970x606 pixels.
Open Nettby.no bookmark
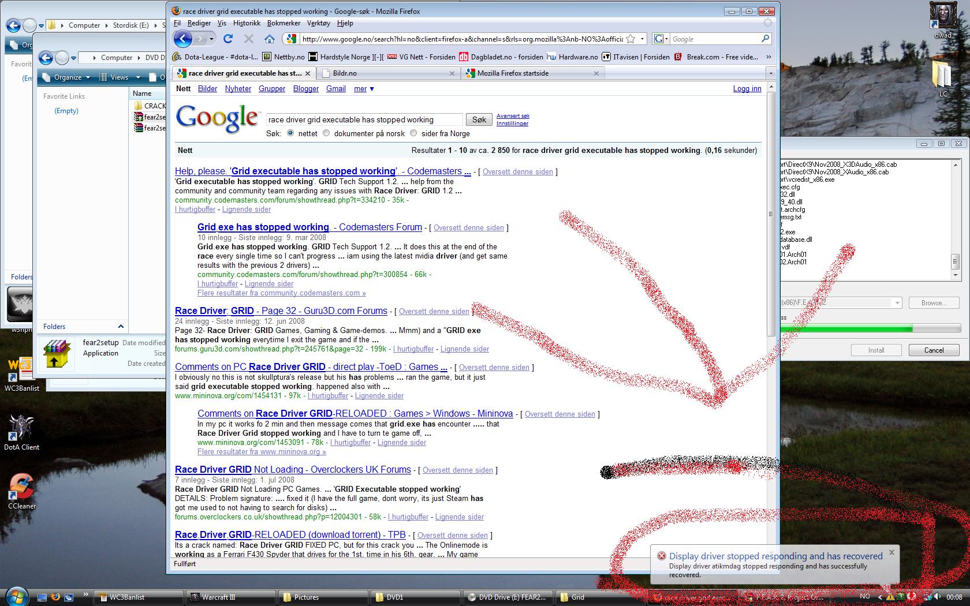coord(283,57)
